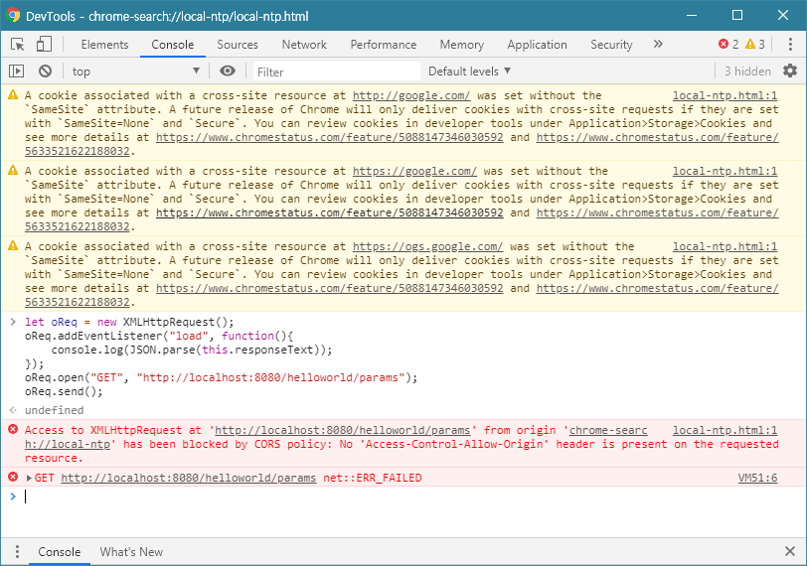Toggle the live expression eye icon

[228, 71]
